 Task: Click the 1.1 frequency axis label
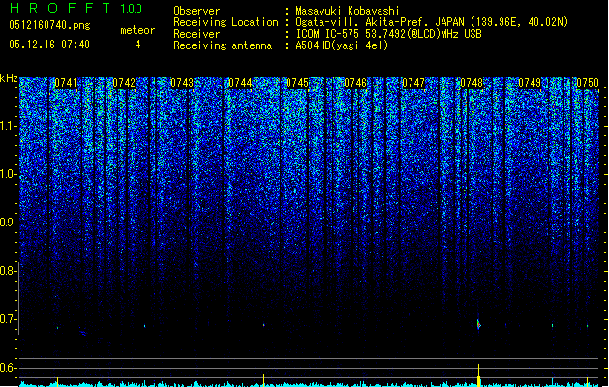(8, 126)
